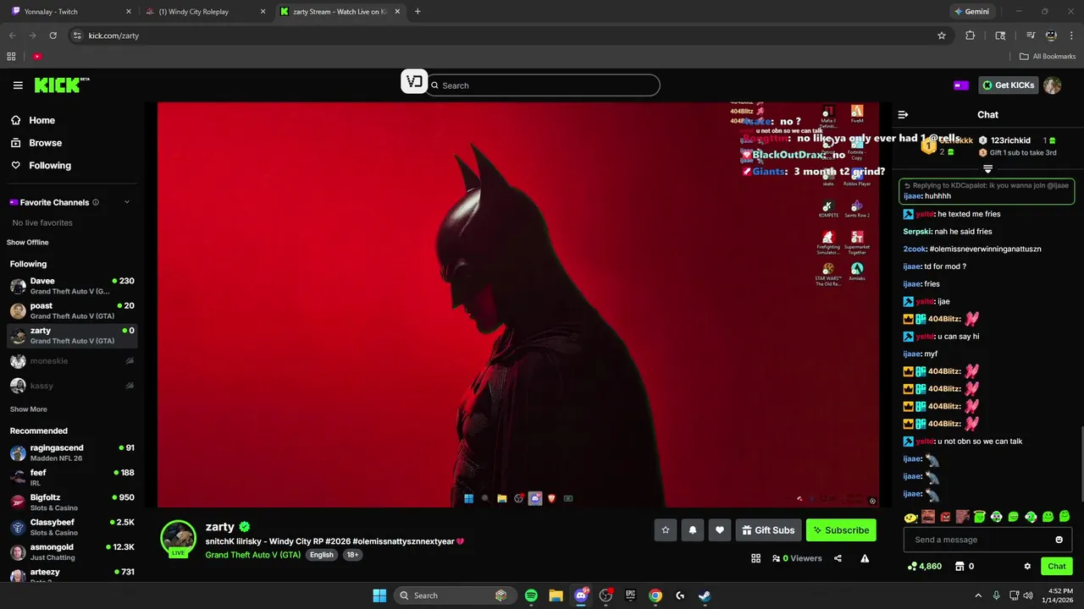This screenshot has width=1084, height=609.
Task: Click the VJ extension badge near search
Action: pos(414,81)
